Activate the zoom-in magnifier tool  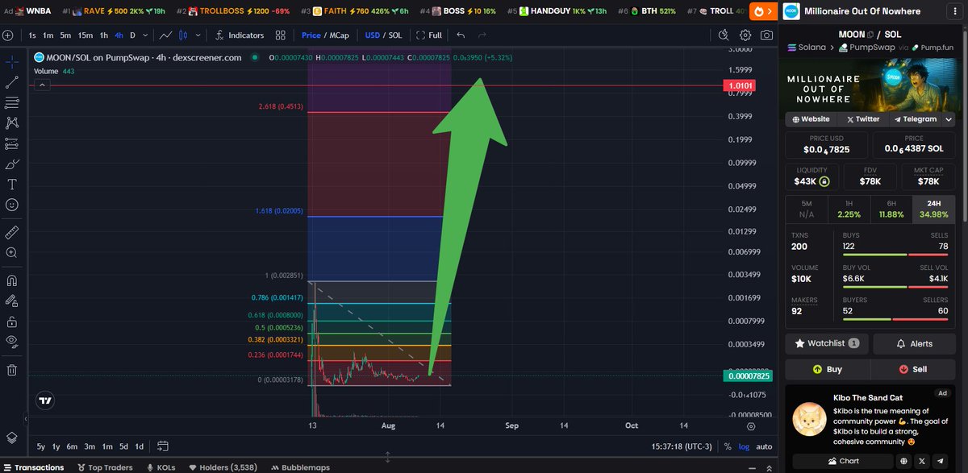click(12, 253)
